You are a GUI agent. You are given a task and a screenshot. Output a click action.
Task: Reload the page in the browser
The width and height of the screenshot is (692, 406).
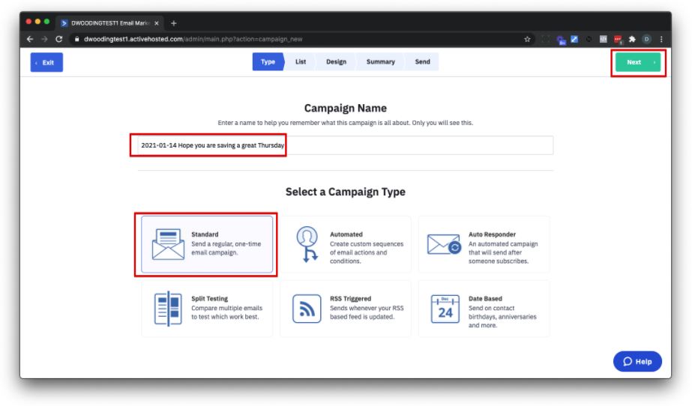59,39
